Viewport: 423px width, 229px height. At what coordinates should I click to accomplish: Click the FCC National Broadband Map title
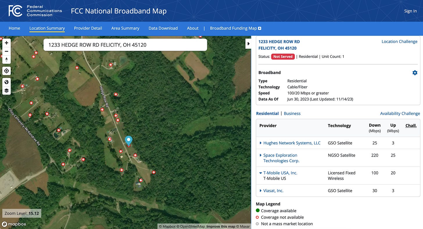(119, 11)
